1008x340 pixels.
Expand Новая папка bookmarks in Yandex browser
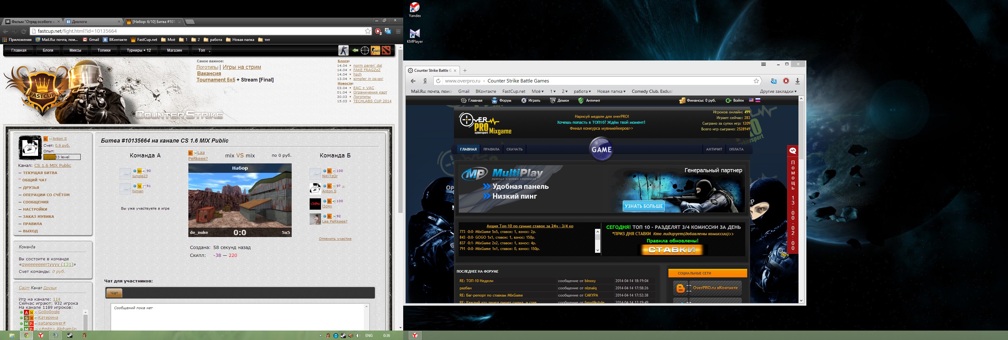611,92
